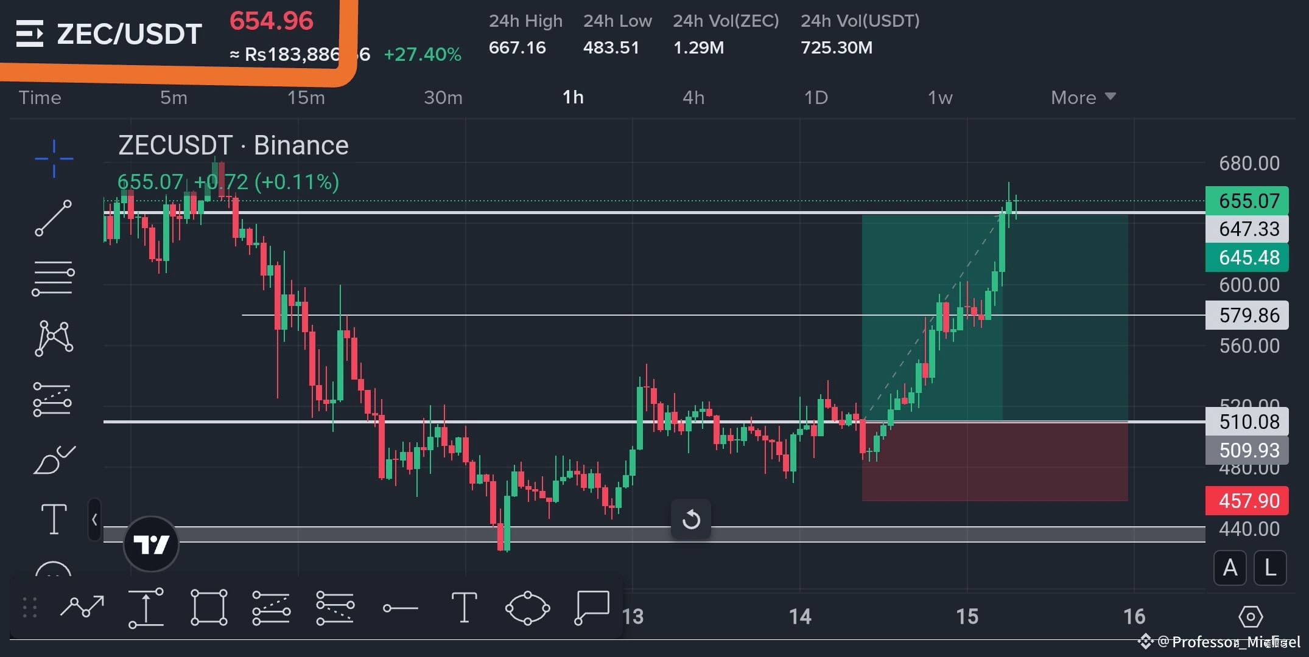The image size is (1309, 657).
Task: Click the red 457.90 stop price label
Action: (1247, 501)
